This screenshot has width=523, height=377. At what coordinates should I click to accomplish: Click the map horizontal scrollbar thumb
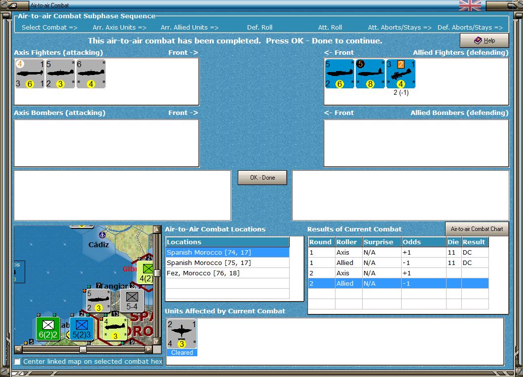83,349
